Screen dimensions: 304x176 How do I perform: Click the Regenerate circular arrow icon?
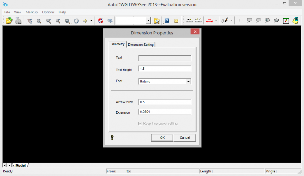tap(76, 21)
